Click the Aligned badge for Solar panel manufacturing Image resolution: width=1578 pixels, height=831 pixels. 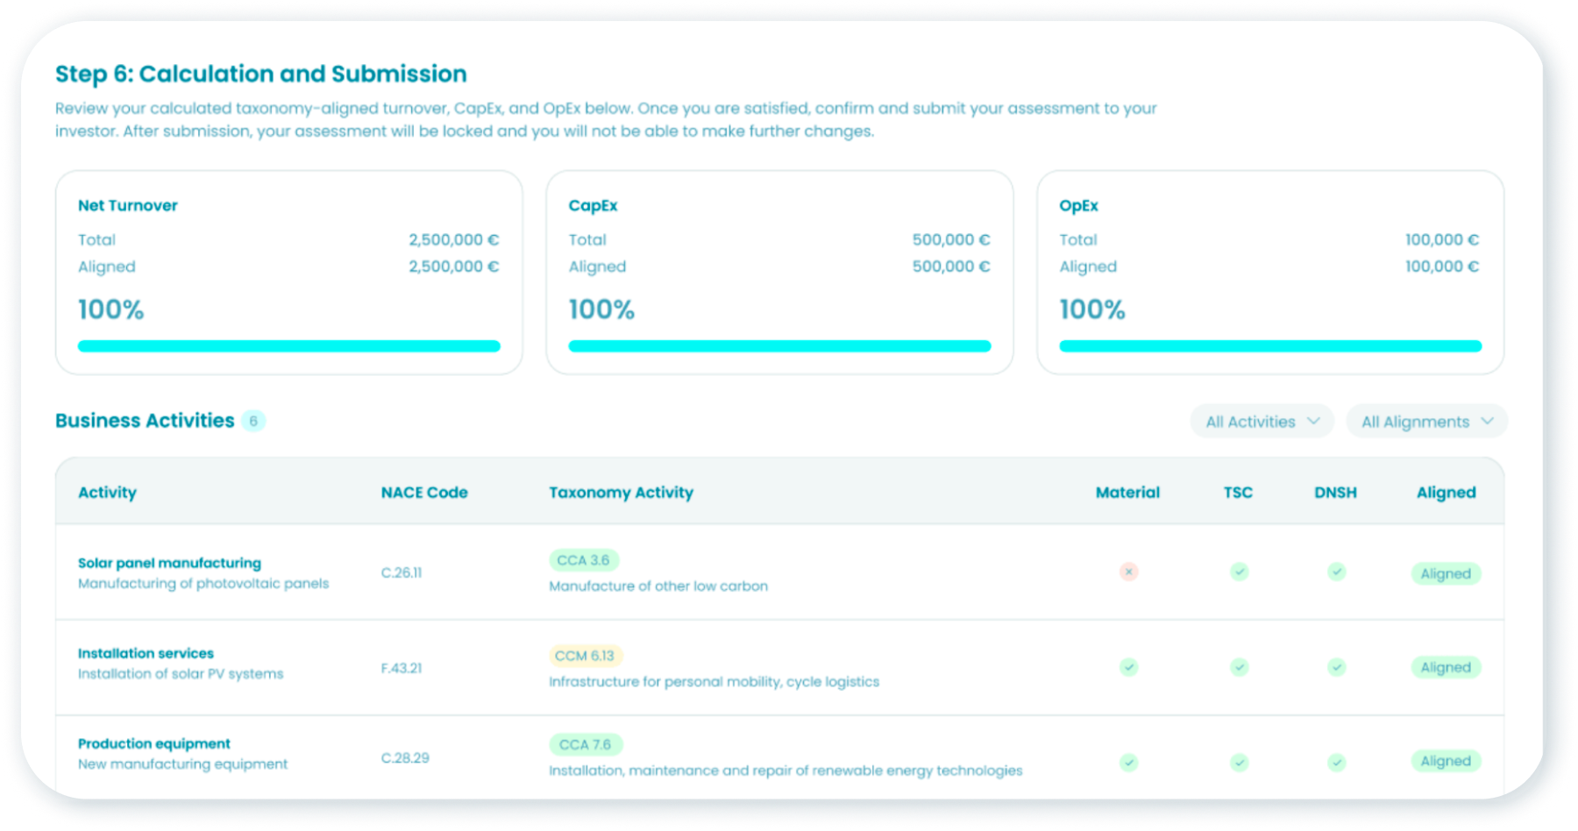[1446, 573]
